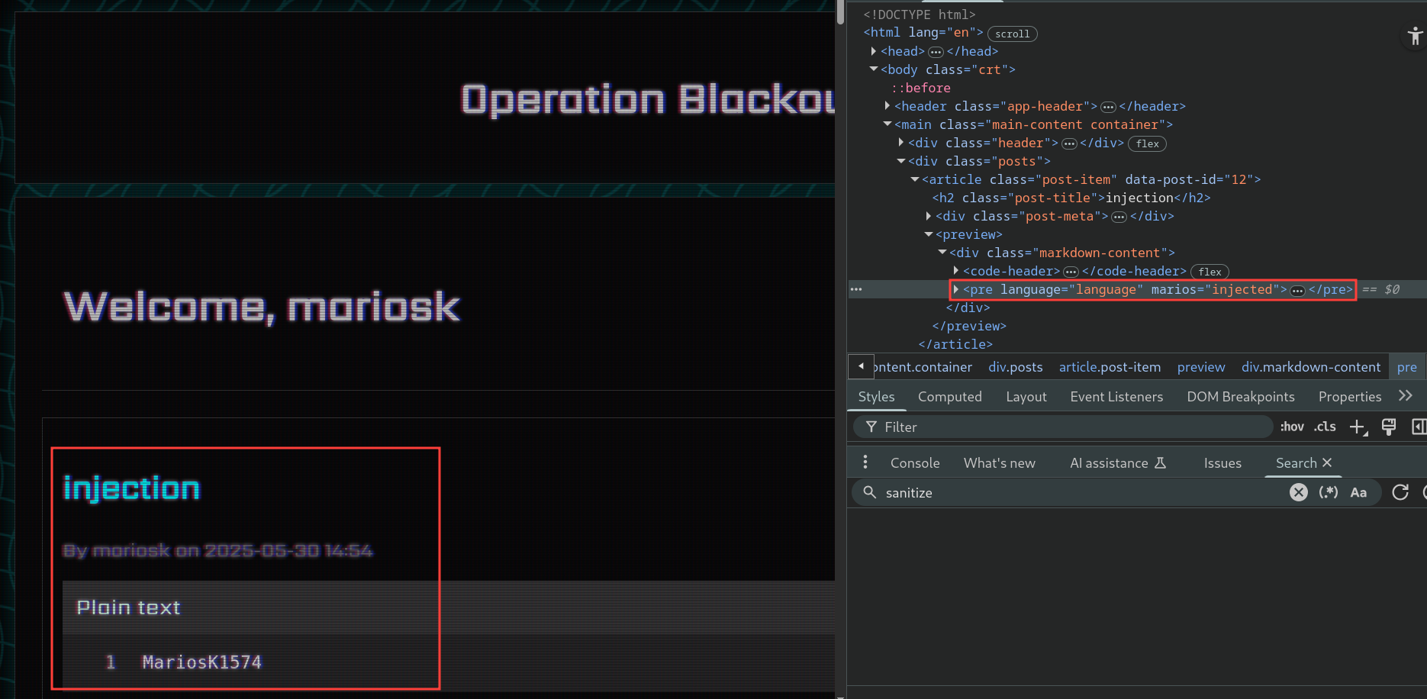Image resolution: width=1427 pixels, height=699 pixels.
Task: Click the accessibility icon in the Elements panel
Action: 1414,36
